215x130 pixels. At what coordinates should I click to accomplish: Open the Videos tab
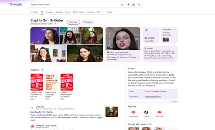pyautogui.click(x=59, y=12)
